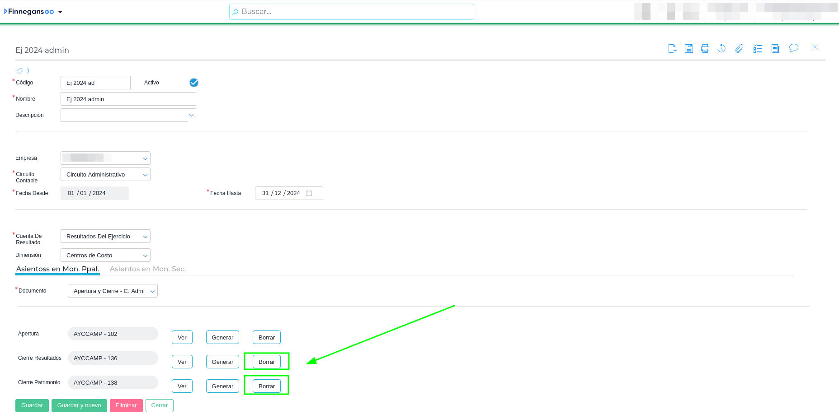Expand the Descripción field arrow
Viewport: 839px width, 414px height.
tap(191, 115)
